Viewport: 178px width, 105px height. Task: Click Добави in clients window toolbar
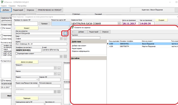tap(81, 32)
